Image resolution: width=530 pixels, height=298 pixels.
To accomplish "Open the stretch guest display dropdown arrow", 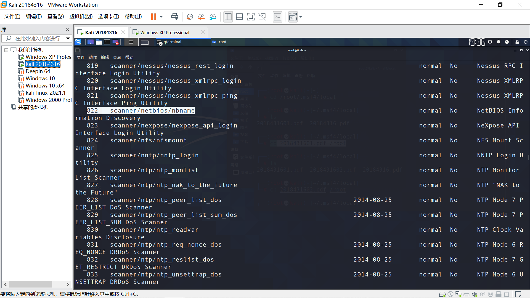I will (x=301, y=17).
